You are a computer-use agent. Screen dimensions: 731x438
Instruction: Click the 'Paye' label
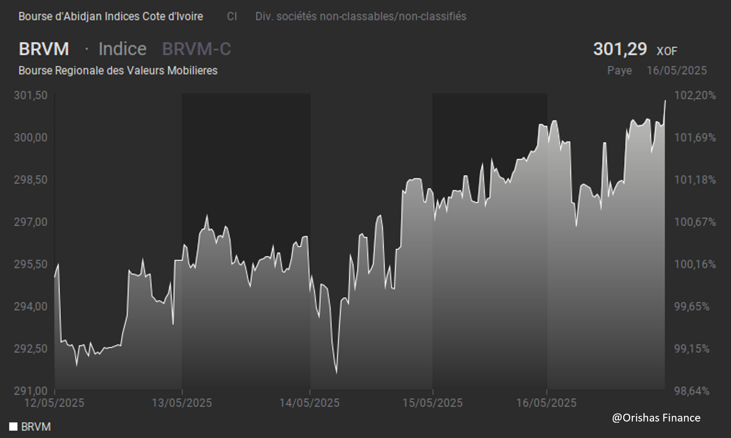[x=620, y=71]
